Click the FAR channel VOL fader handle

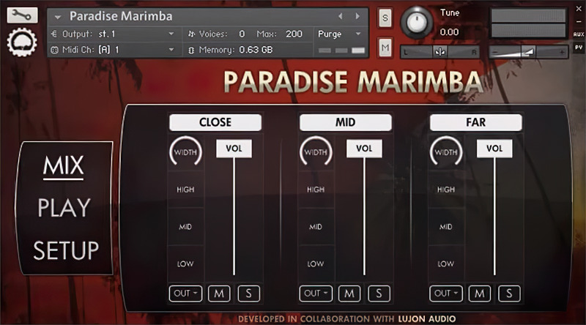click(x=494, y=149)
